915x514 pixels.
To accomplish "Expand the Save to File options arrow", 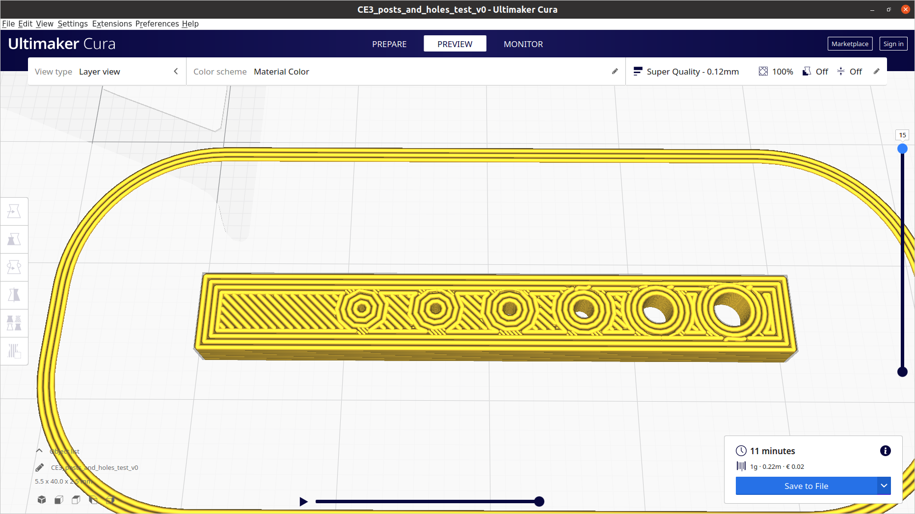I will 884,486.
